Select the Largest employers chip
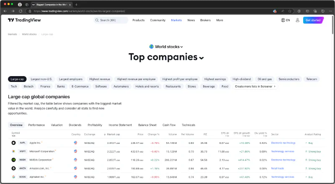This screenshot has height=184, width=335. coord(71,79)
